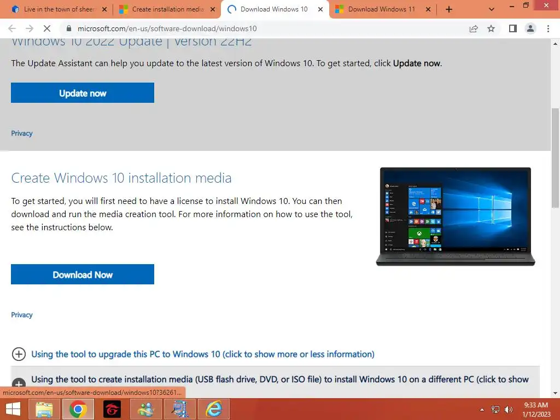560x420 pixels.
Task: Click 'Create Windows 10 installation media' heading
Action: [x=121, y=178]
